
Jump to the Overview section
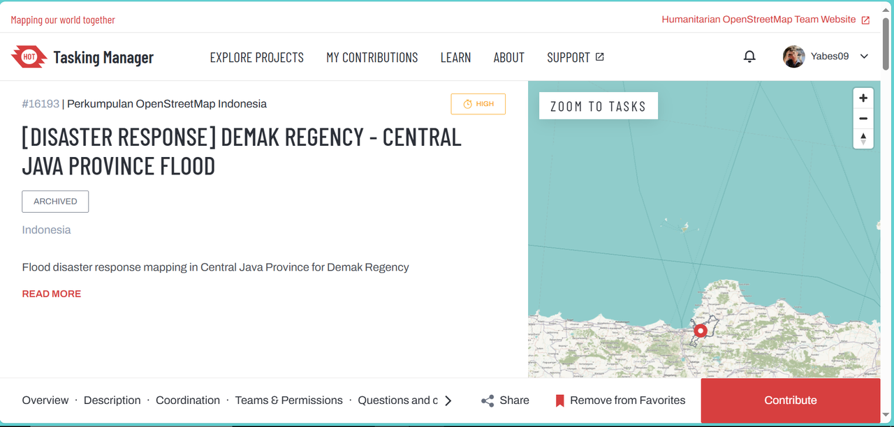coord(45,400)
